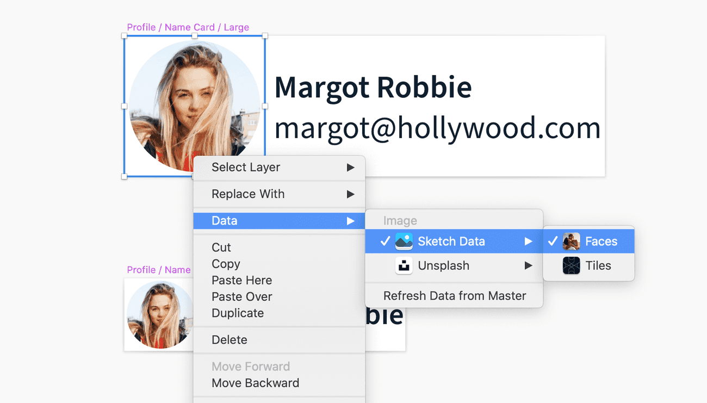Open the Data submenu arrow
Image resolution: width=707 pixels, height=403 pixels.
(x=351, y=221)
